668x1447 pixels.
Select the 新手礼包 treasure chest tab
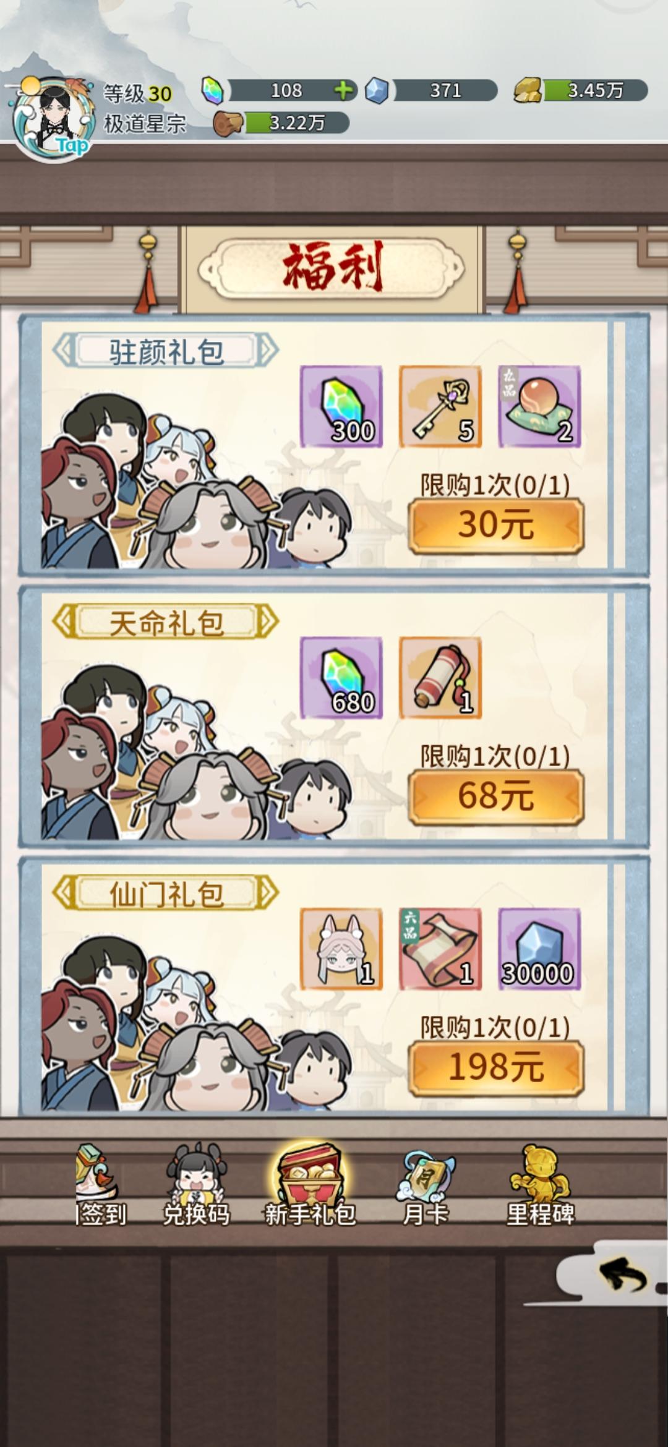(310, 1185)
